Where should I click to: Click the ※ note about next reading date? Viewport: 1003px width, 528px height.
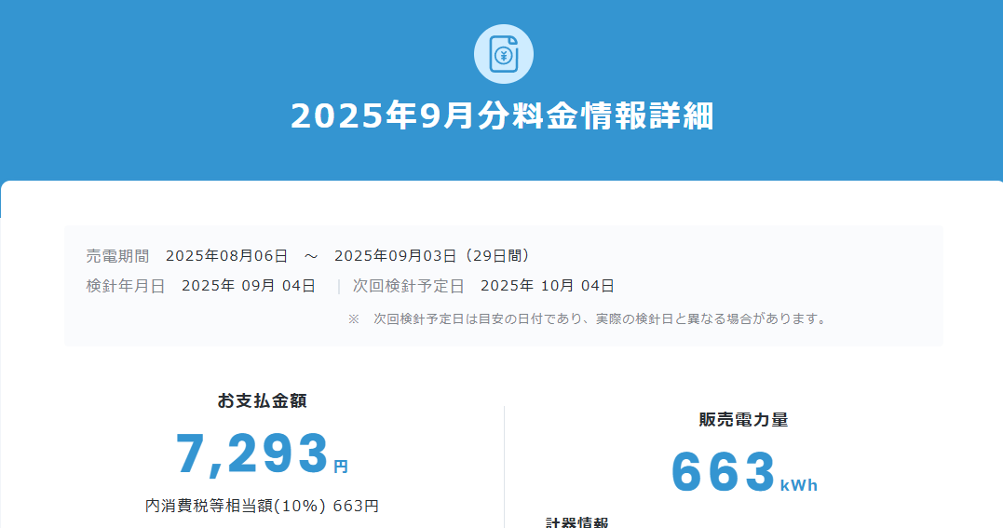587,319
